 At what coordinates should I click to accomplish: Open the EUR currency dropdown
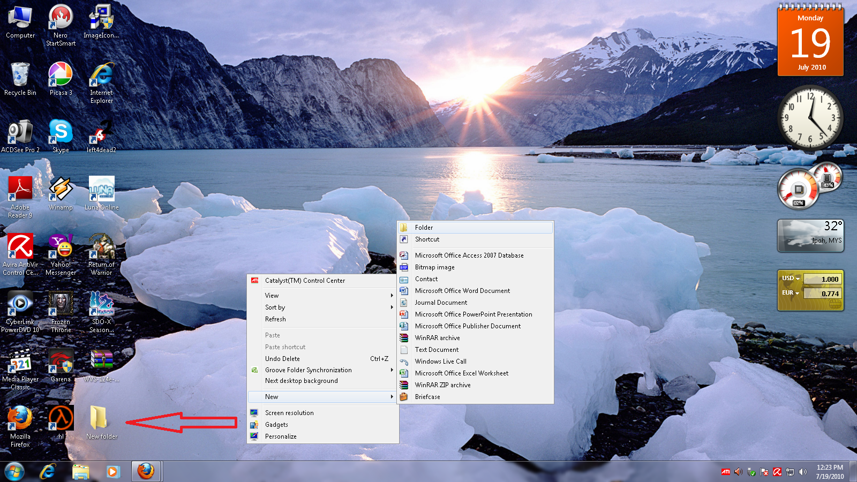(x=798, y=292)
